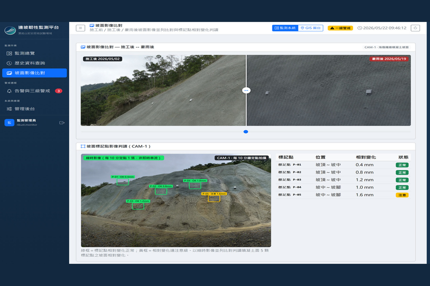Go to 管理後台 in the sidebar
The width and height of the screenshot is (430, 286).
tap(34, 109)
